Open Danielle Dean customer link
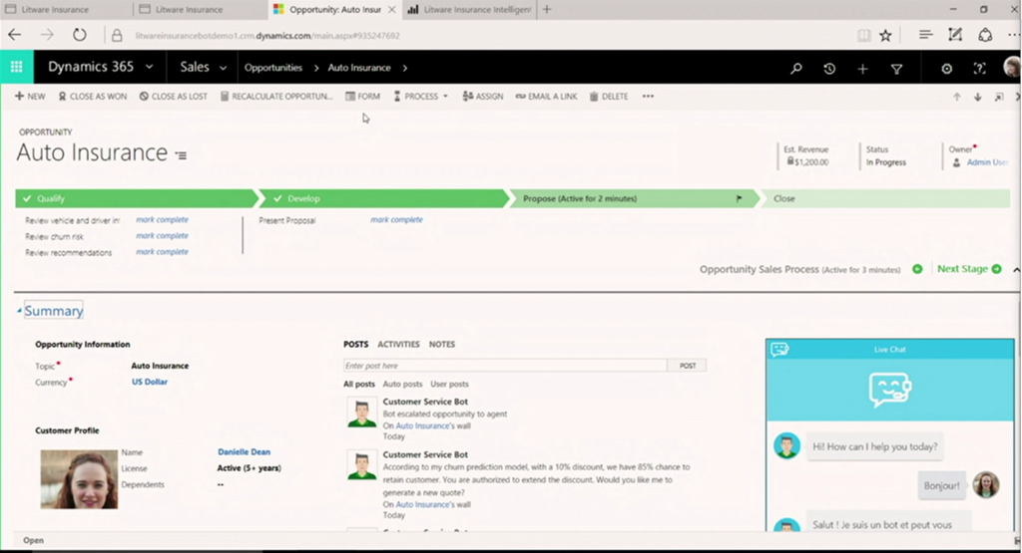Viewport: 1022px width, 553px height. point(244,452)
